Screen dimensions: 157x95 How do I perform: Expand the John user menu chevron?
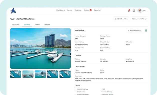[x=146, y=11]
